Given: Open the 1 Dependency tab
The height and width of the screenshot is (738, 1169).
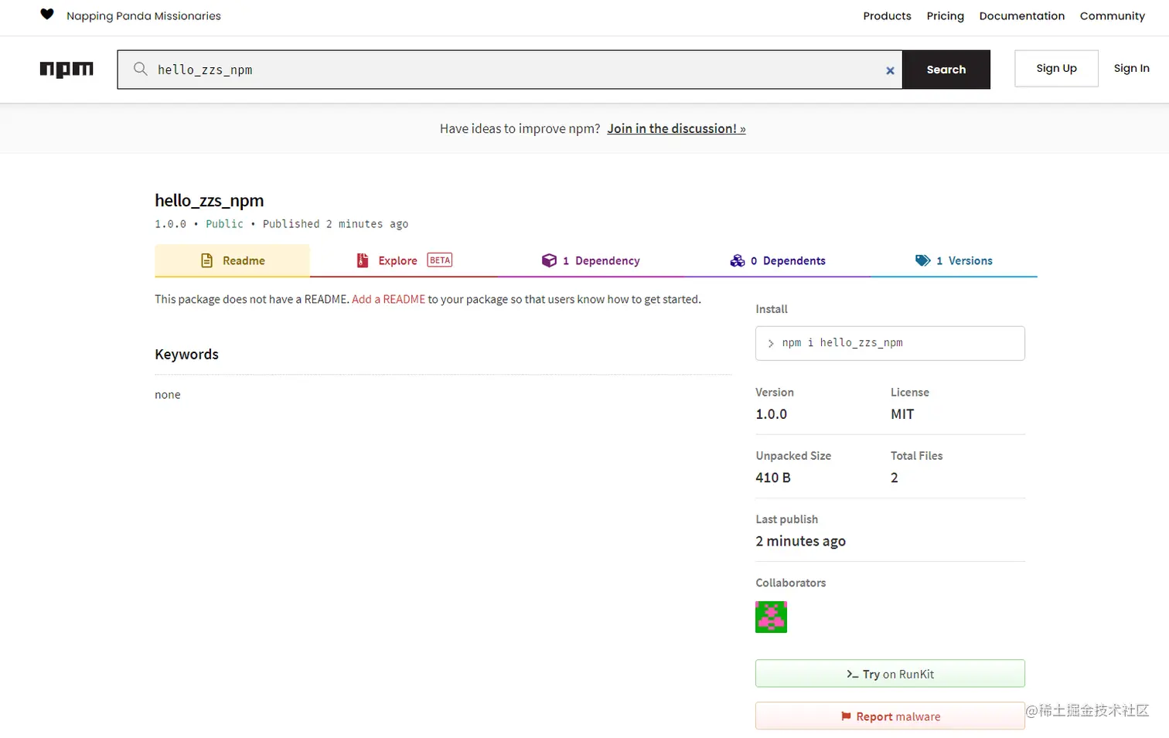Looking at the screenshot, I should (591, 260).
